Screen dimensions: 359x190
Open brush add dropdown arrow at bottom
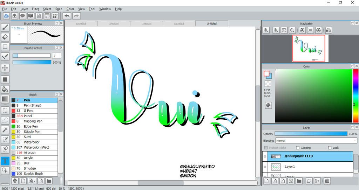[x=35, y=181]
